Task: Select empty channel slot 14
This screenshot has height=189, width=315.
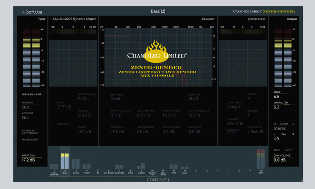Action: (x=196, y=171)
